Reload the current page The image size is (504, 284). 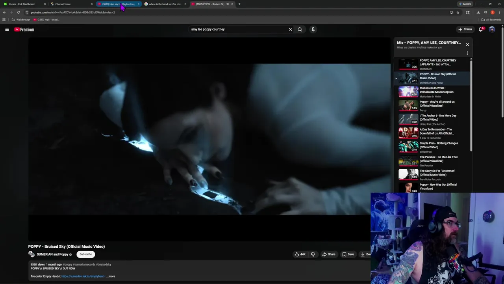click(x=18, y=12)
